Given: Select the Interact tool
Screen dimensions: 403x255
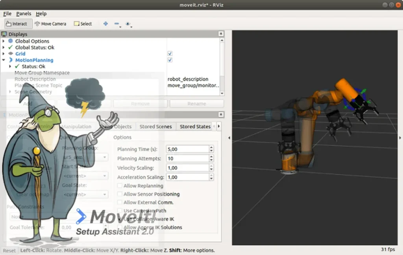Looking at the screenshot, I should pyautogui.click(x=17, y=24).
